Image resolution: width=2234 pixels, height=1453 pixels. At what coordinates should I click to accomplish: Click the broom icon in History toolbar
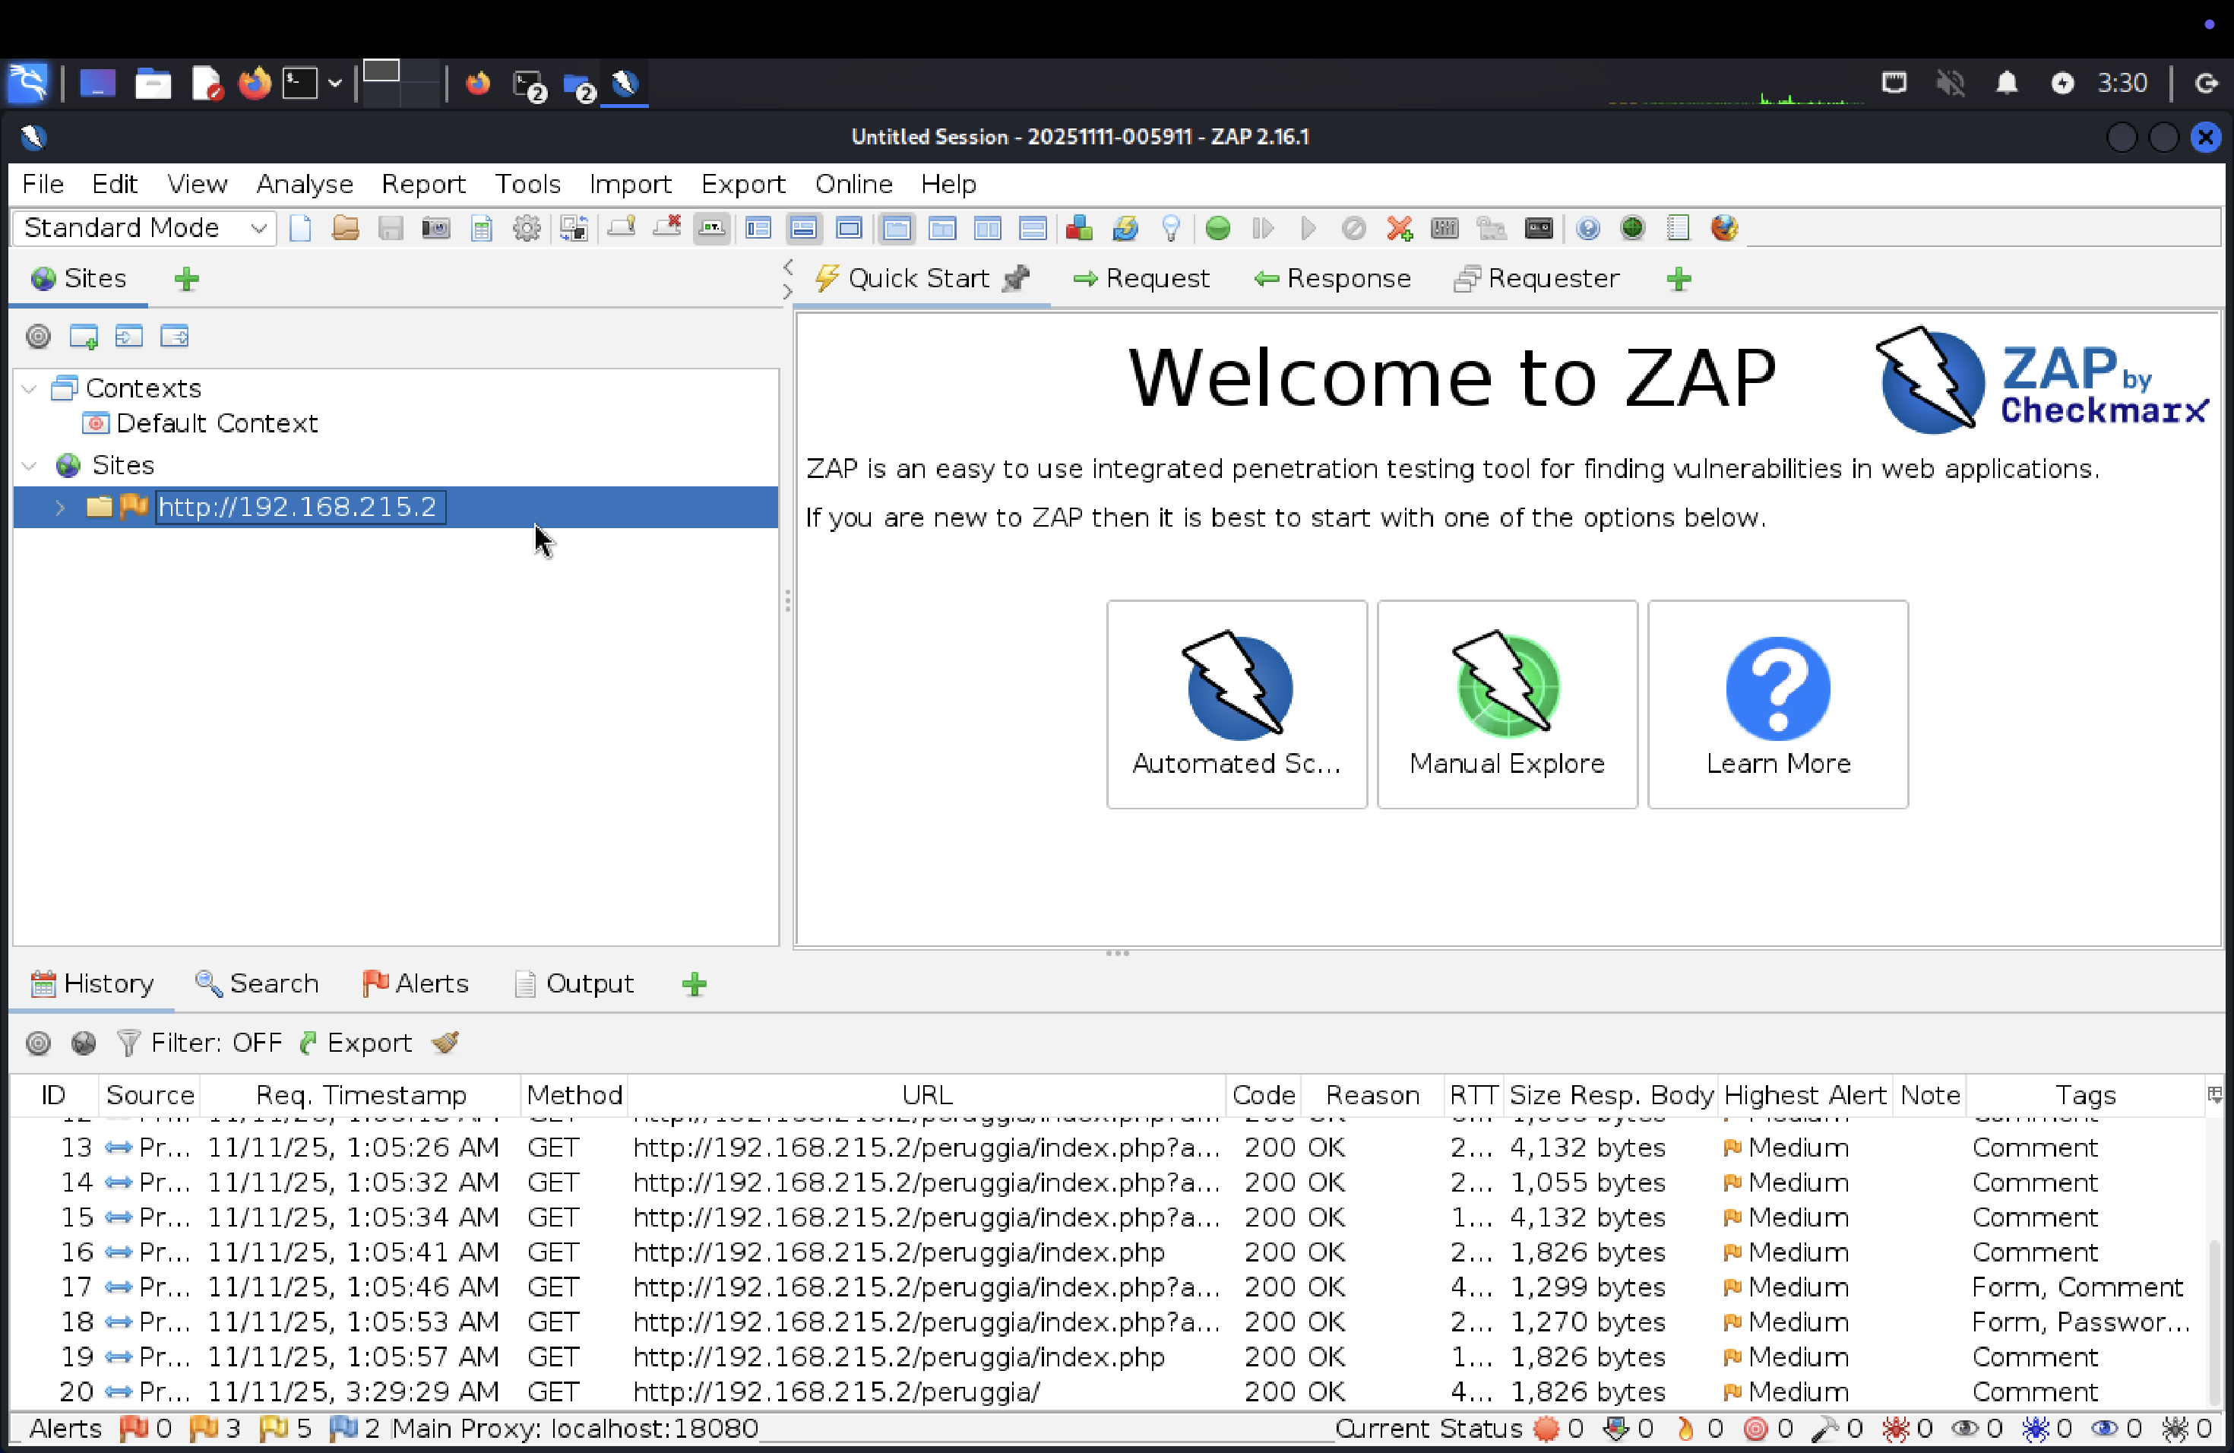[446, 1043]
